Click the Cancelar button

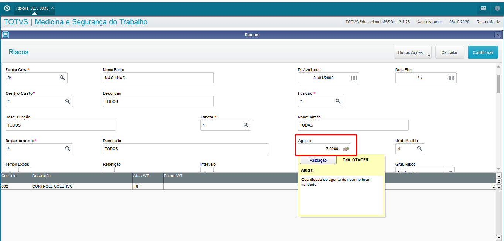[449, 52]
